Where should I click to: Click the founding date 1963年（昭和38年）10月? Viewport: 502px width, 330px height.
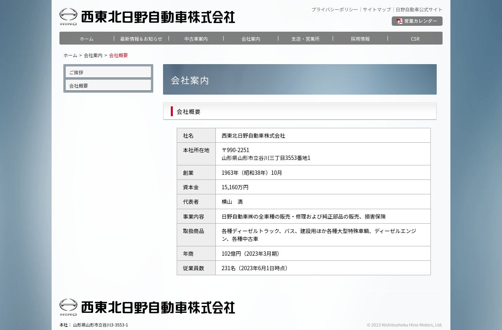[x=252, y=172]
